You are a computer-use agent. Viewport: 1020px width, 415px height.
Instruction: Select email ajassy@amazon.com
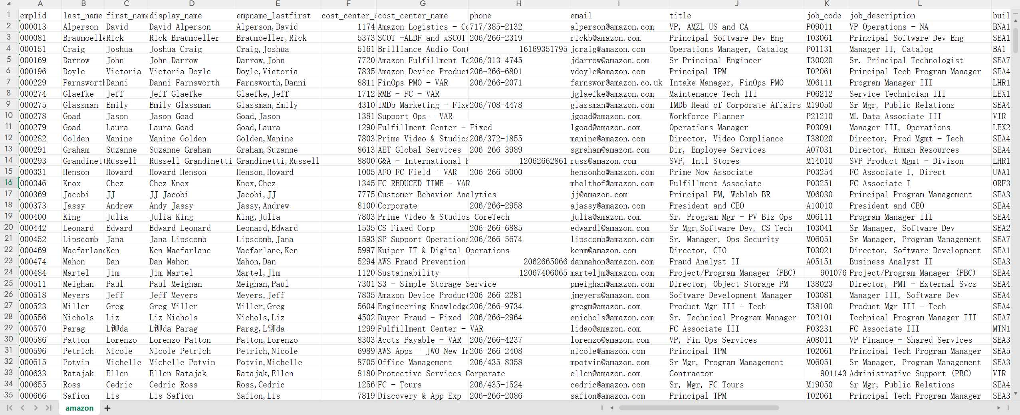coord(618,206)
